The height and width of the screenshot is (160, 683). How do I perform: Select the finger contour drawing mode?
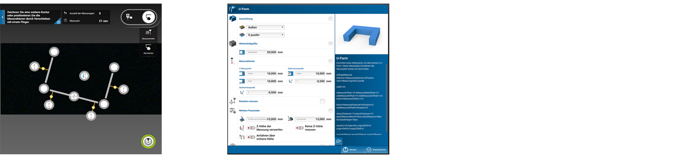(149, 17)
